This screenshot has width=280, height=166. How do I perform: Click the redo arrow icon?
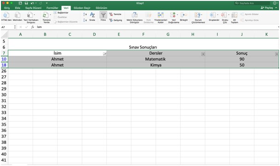(41, 3)
